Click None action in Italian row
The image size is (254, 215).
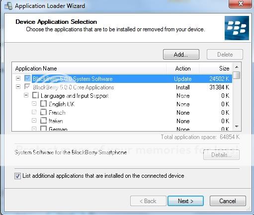(183, 121)
